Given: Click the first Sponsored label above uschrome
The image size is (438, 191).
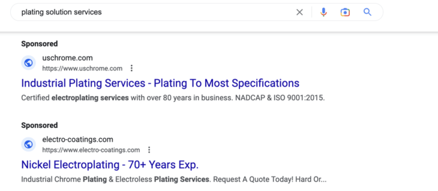Looking at the screenshot, I should [x=39, y=44].
